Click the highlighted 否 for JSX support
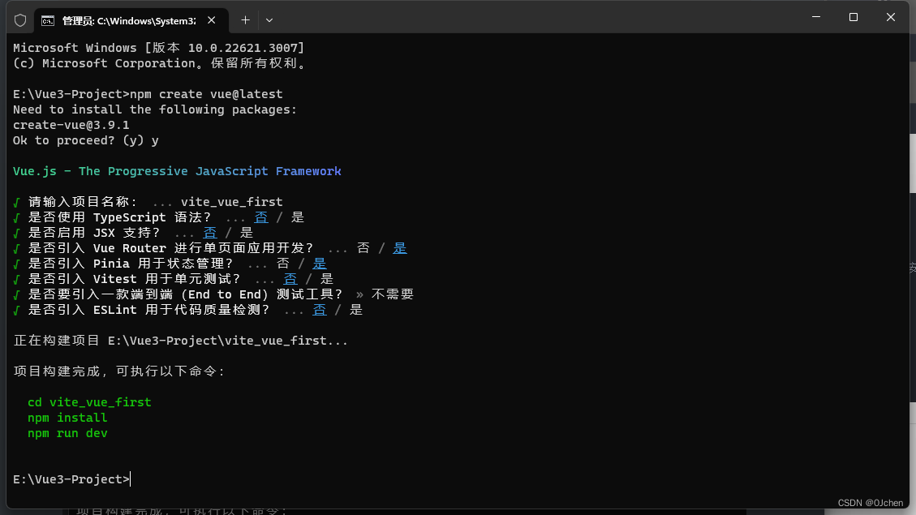Image resolution: width=916 pixels, height=515 pixels. click(x=209, y=233)
